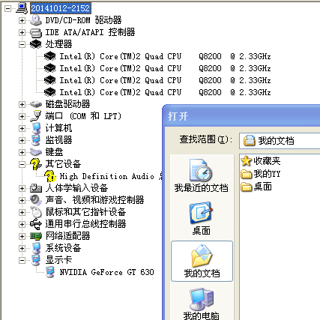Click the yellow warning icon of High Definition Audio

click(x=50, y=176)
